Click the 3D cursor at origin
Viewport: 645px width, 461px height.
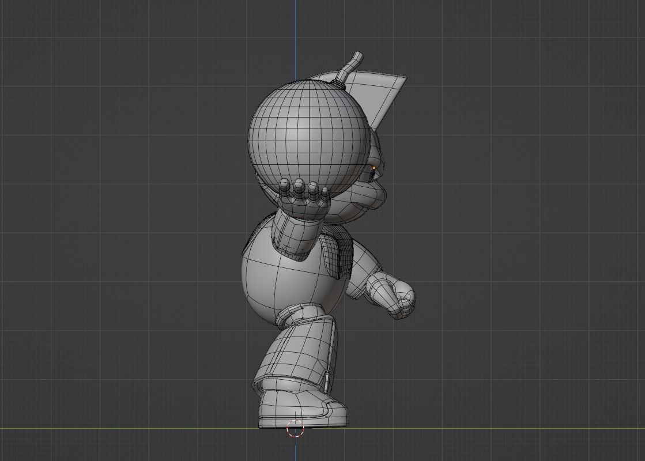point(295,429)
